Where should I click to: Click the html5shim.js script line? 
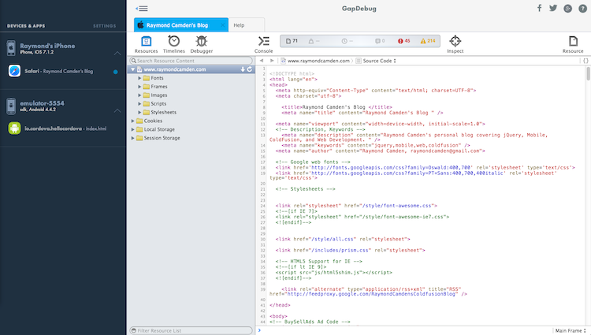pyautogui.click(x=333, y=273)
